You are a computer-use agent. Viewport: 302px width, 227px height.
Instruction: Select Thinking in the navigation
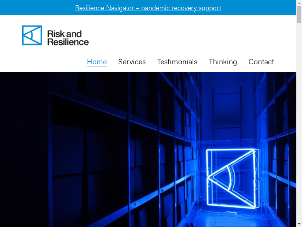pyautogui.click(x=223, y=62)
